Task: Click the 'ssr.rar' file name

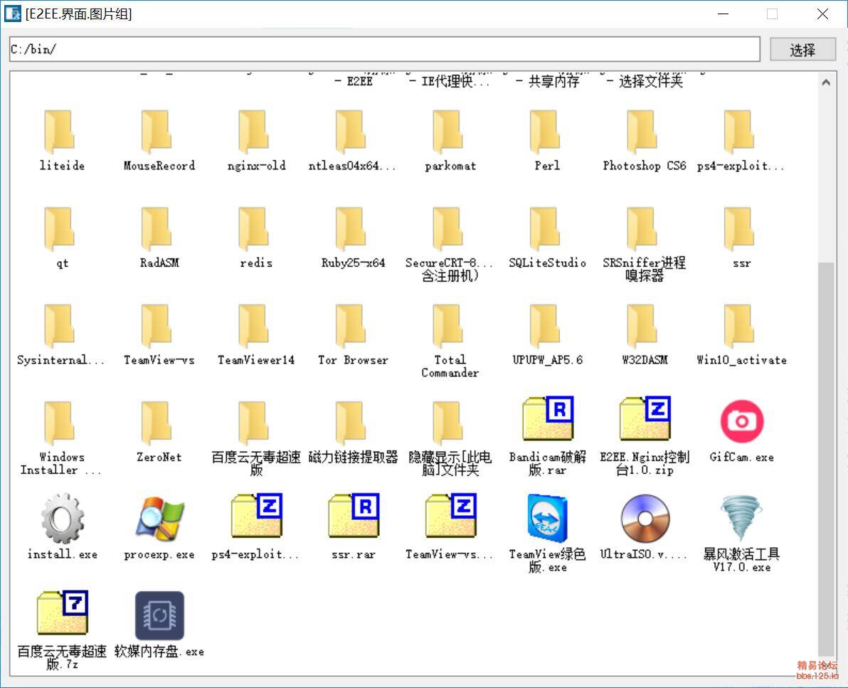Action: (354, 554)
